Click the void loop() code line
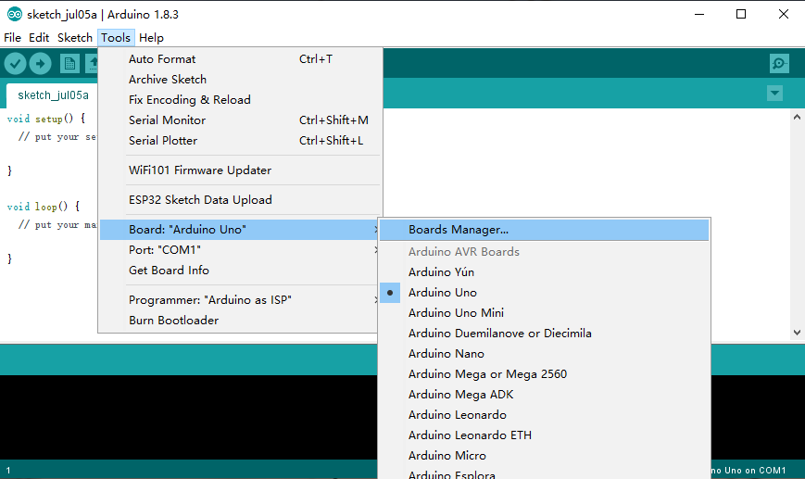Image resolution: width=805 pixels, height=479 pixels. click(44, 207)
